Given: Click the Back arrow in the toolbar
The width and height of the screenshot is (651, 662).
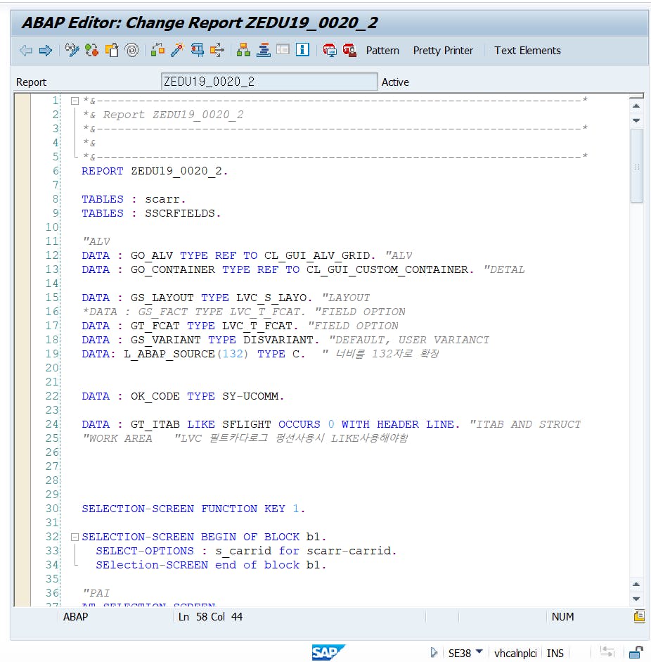Looking at the screenshot, I should click(26, 51).
